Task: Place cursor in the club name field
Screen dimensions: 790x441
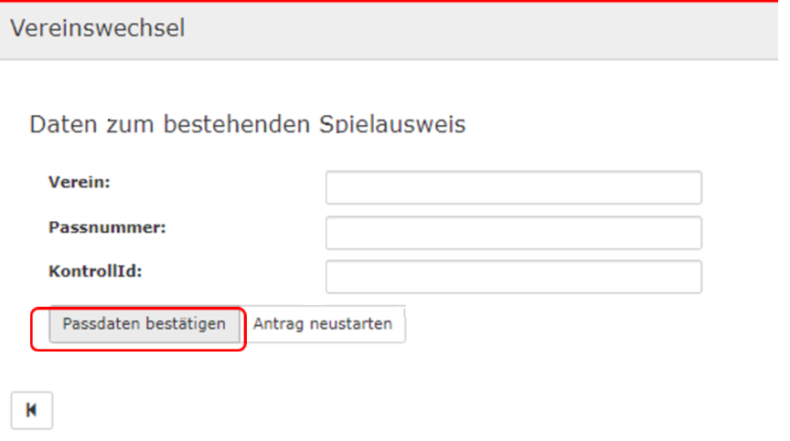Action: click(513, 187)
